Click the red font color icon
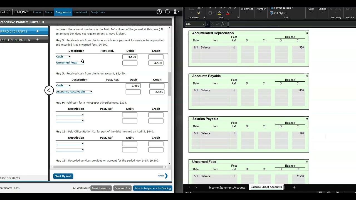Screen dimensions: 356x200 click(x=228, y=13)
